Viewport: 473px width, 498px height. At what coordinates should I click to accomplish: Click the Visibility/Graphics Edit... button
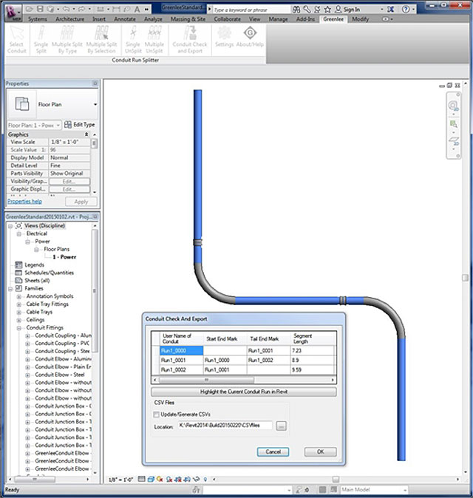(x=69, y=181)
